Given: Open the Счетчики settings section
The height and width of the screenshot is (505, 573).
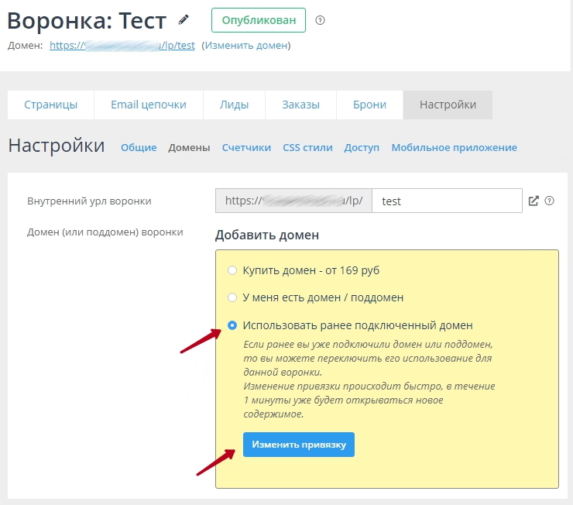Looking at the screenshot, I should click(246, 147).
